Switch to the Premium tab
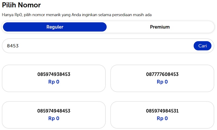The height and width of the screenshot is (130, 217). (160, 27)
